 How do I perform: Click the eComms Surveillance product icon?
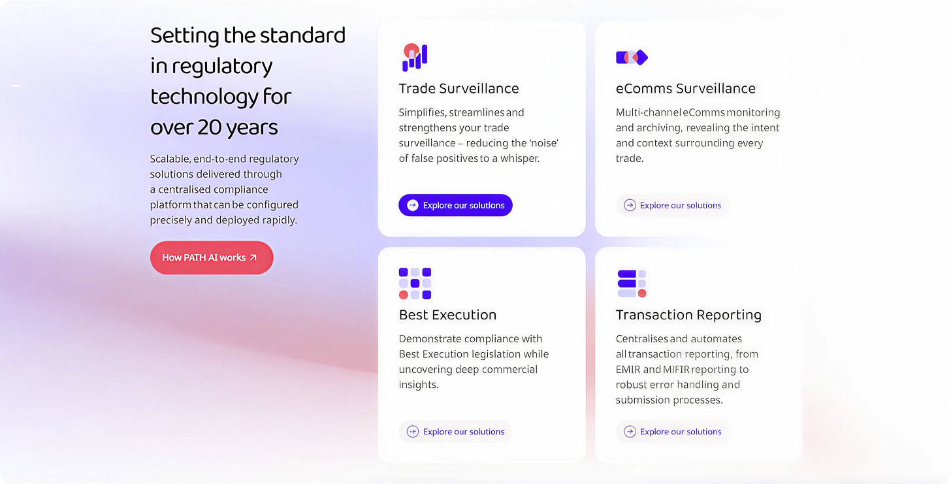[x=632, y=57]
